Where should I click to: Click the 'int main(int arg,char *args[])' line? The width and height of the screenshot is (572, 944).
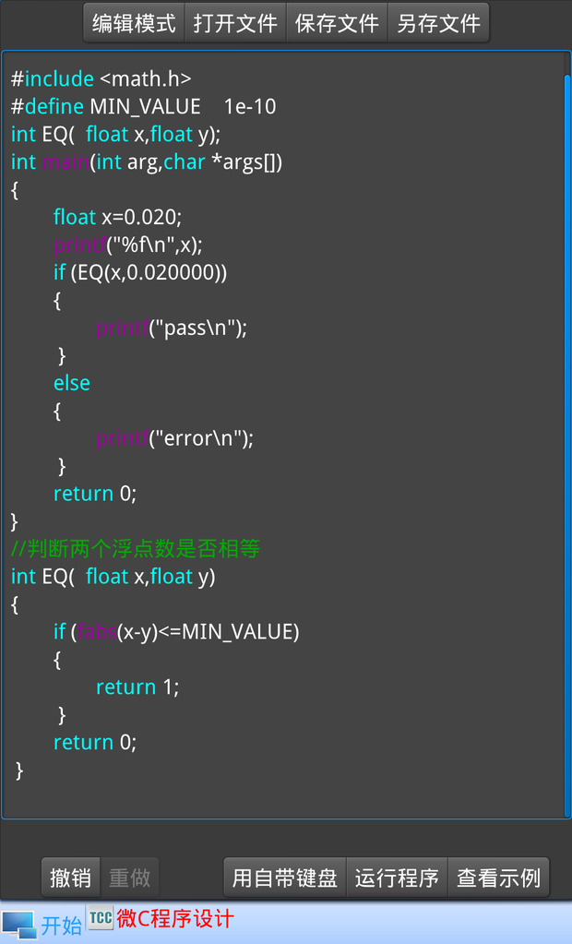pyautogui.click(x=147, y=162)
